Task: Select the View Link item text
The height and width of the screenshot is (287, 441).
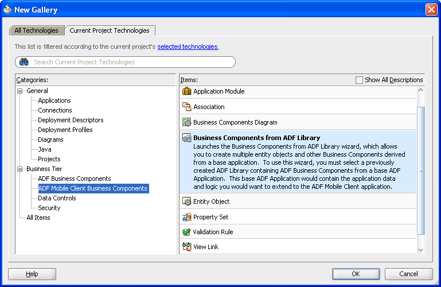Action: (x=206, y=247)
